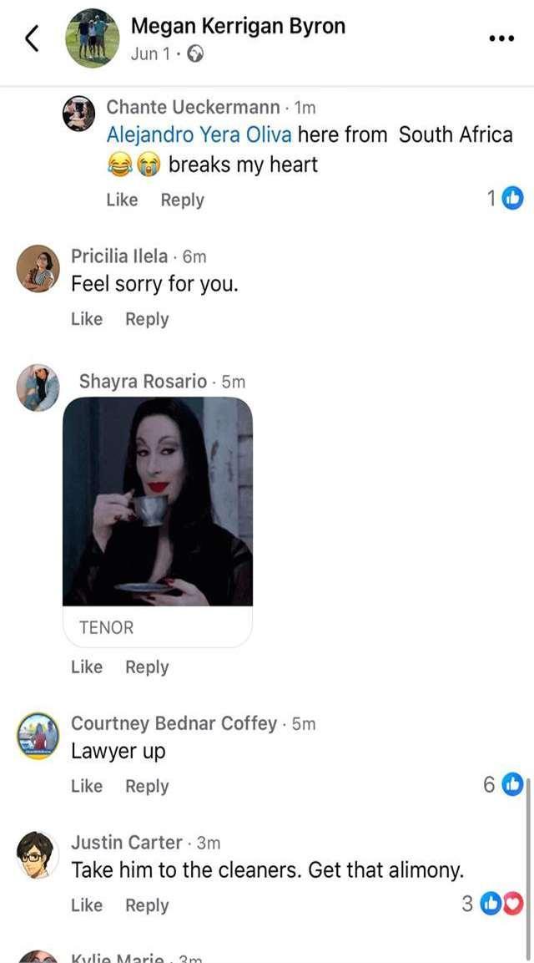
Task: Open Chante Ueckermann's avatar
Action: pyautogui.click(x=78, y=114)
